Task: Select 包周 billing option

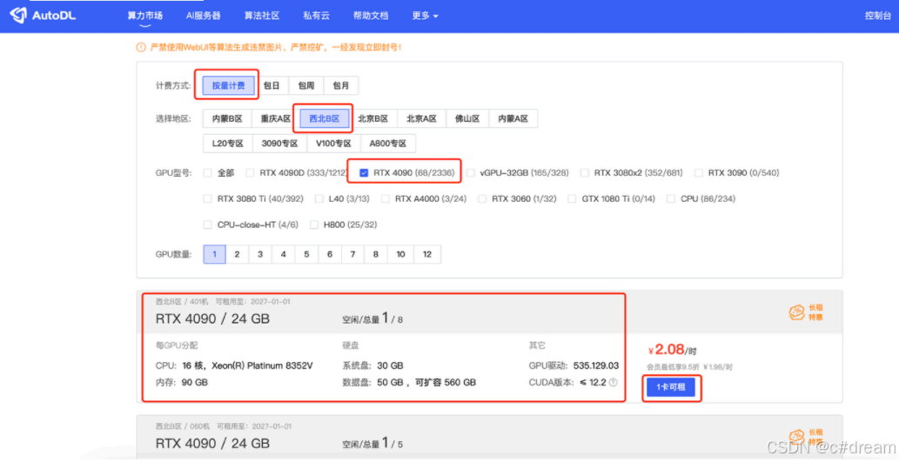Action: click(306, 85)
